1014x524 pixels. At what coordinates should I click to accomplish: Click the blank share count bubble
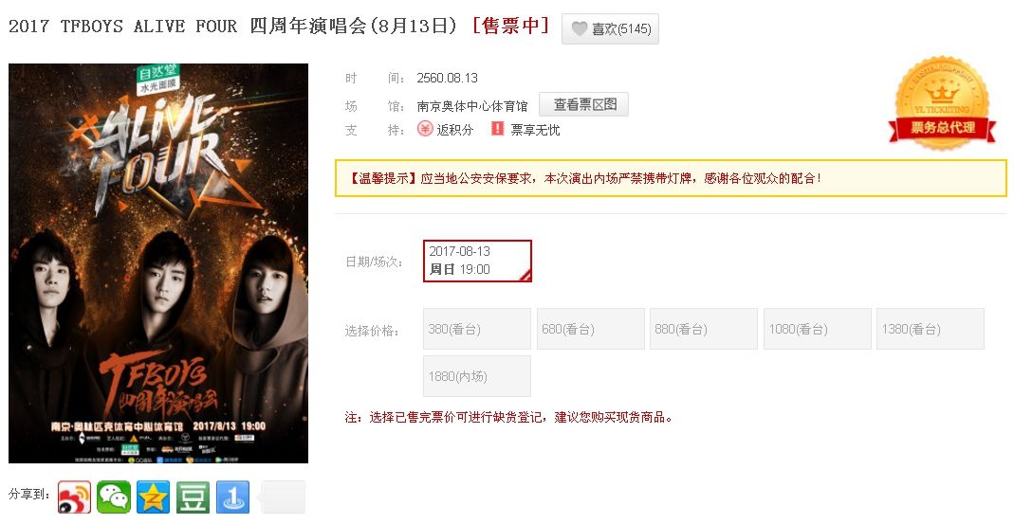coord(283,497)
